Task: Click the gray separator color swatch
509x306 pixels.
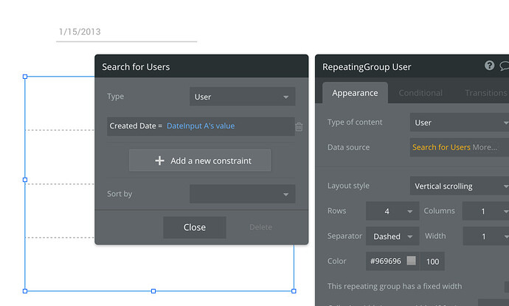Action: (412, 261)
